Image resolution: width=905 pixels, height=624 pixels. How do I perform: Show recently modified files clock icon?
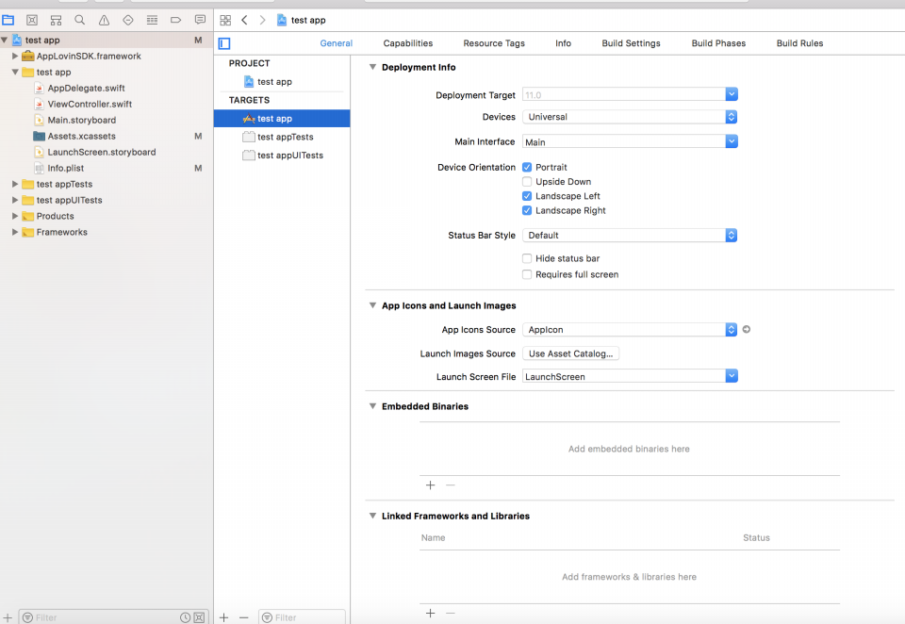click(x=186, y=617)
